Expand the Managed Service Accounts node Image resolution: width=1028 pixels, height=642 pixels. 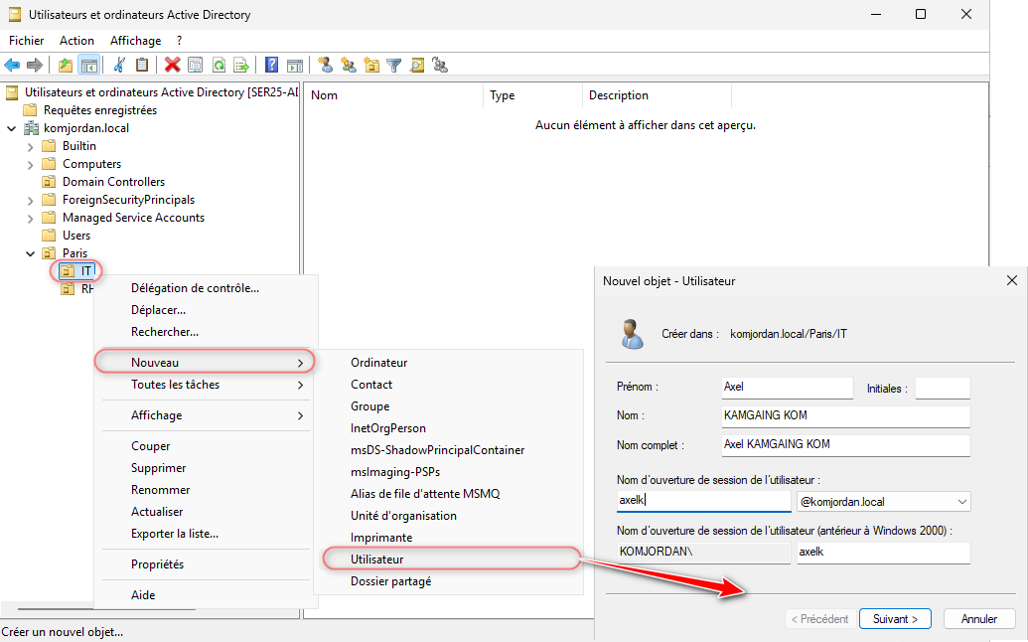30,219
